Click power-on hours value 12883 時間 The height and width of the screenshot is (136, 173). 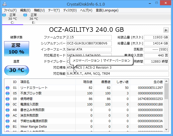pos(156,62)
